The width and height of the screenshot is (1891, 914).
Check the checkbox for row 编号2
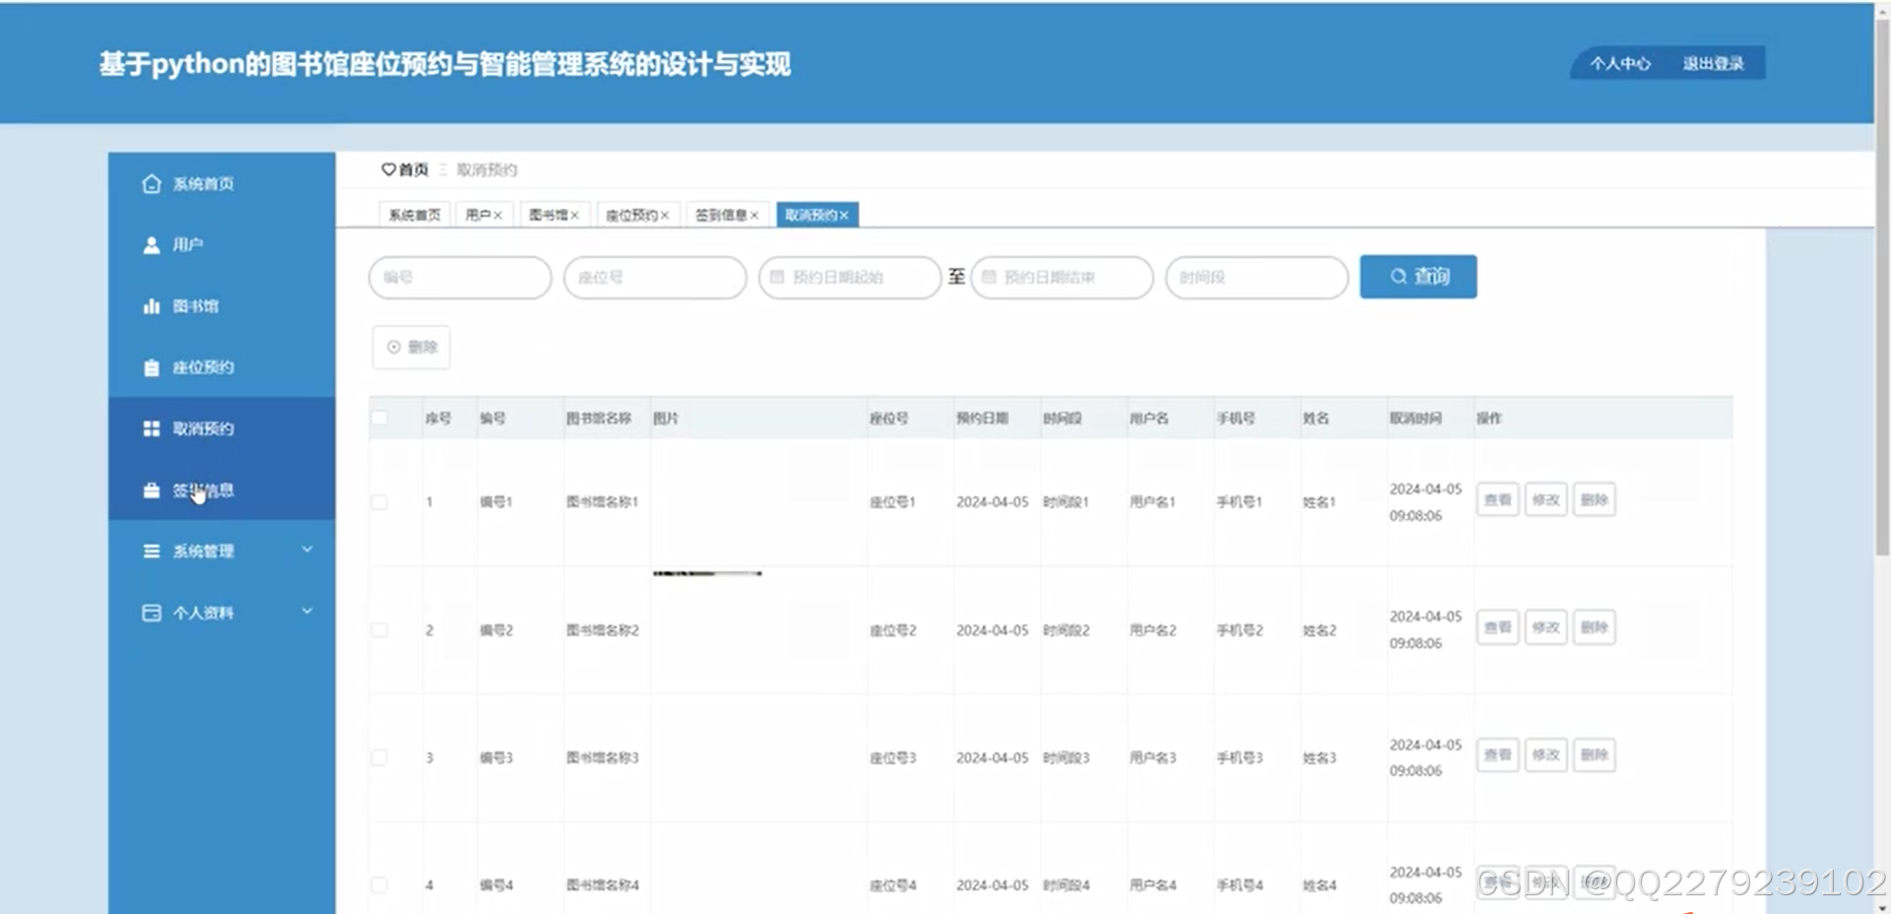click(x=379, y=629)
